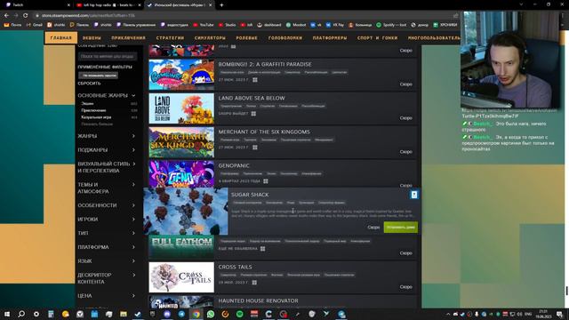This screenshot has height=320, width=569.
Task: Expand the ТИП filter section
Action: [107, 233]
